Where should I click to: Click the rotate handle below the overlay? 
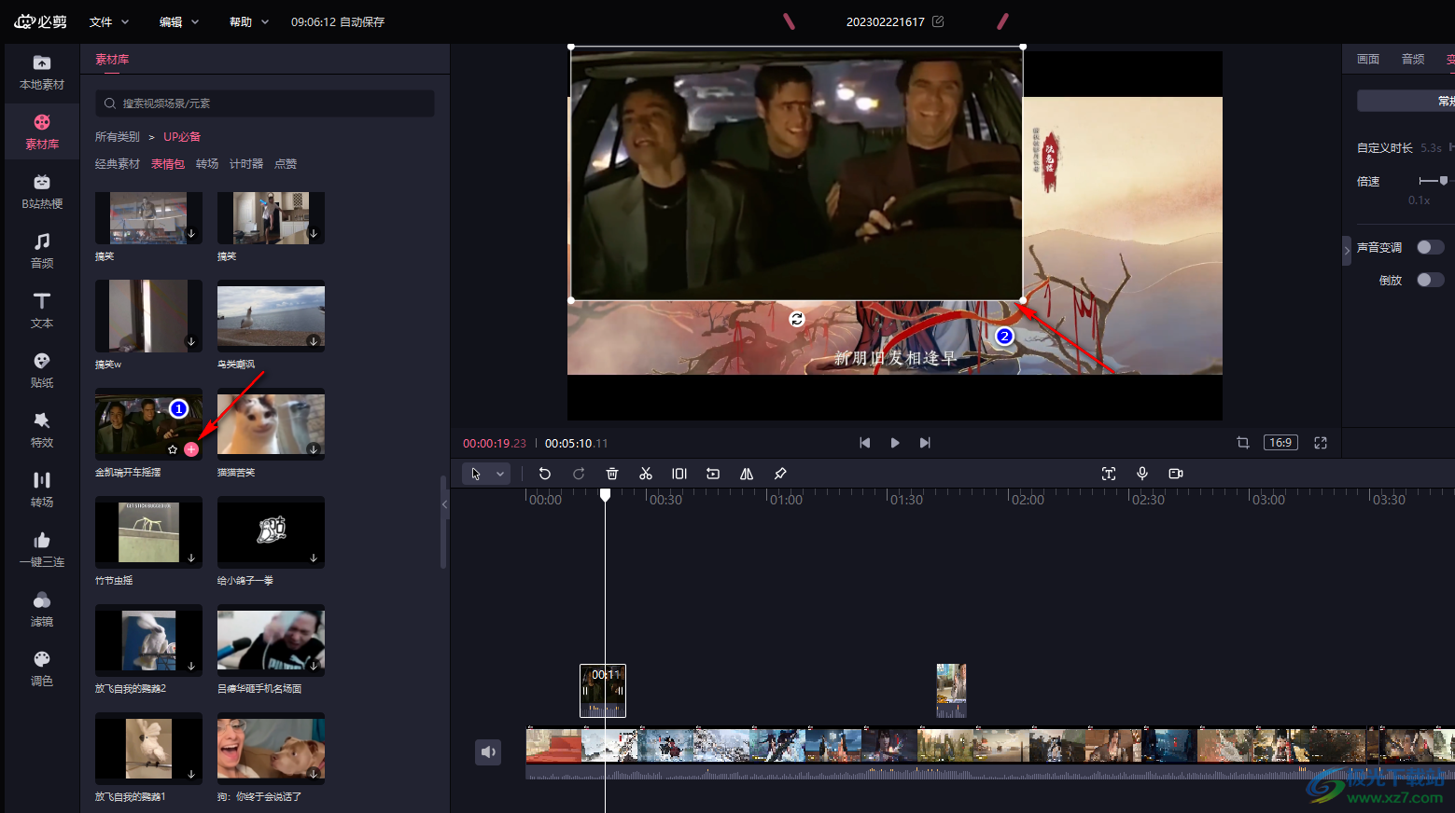796,319
